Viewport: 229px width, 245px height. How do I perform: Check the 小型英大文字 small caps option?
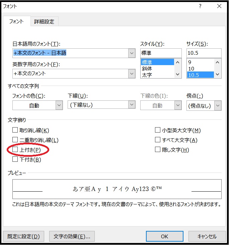point(158,130)
